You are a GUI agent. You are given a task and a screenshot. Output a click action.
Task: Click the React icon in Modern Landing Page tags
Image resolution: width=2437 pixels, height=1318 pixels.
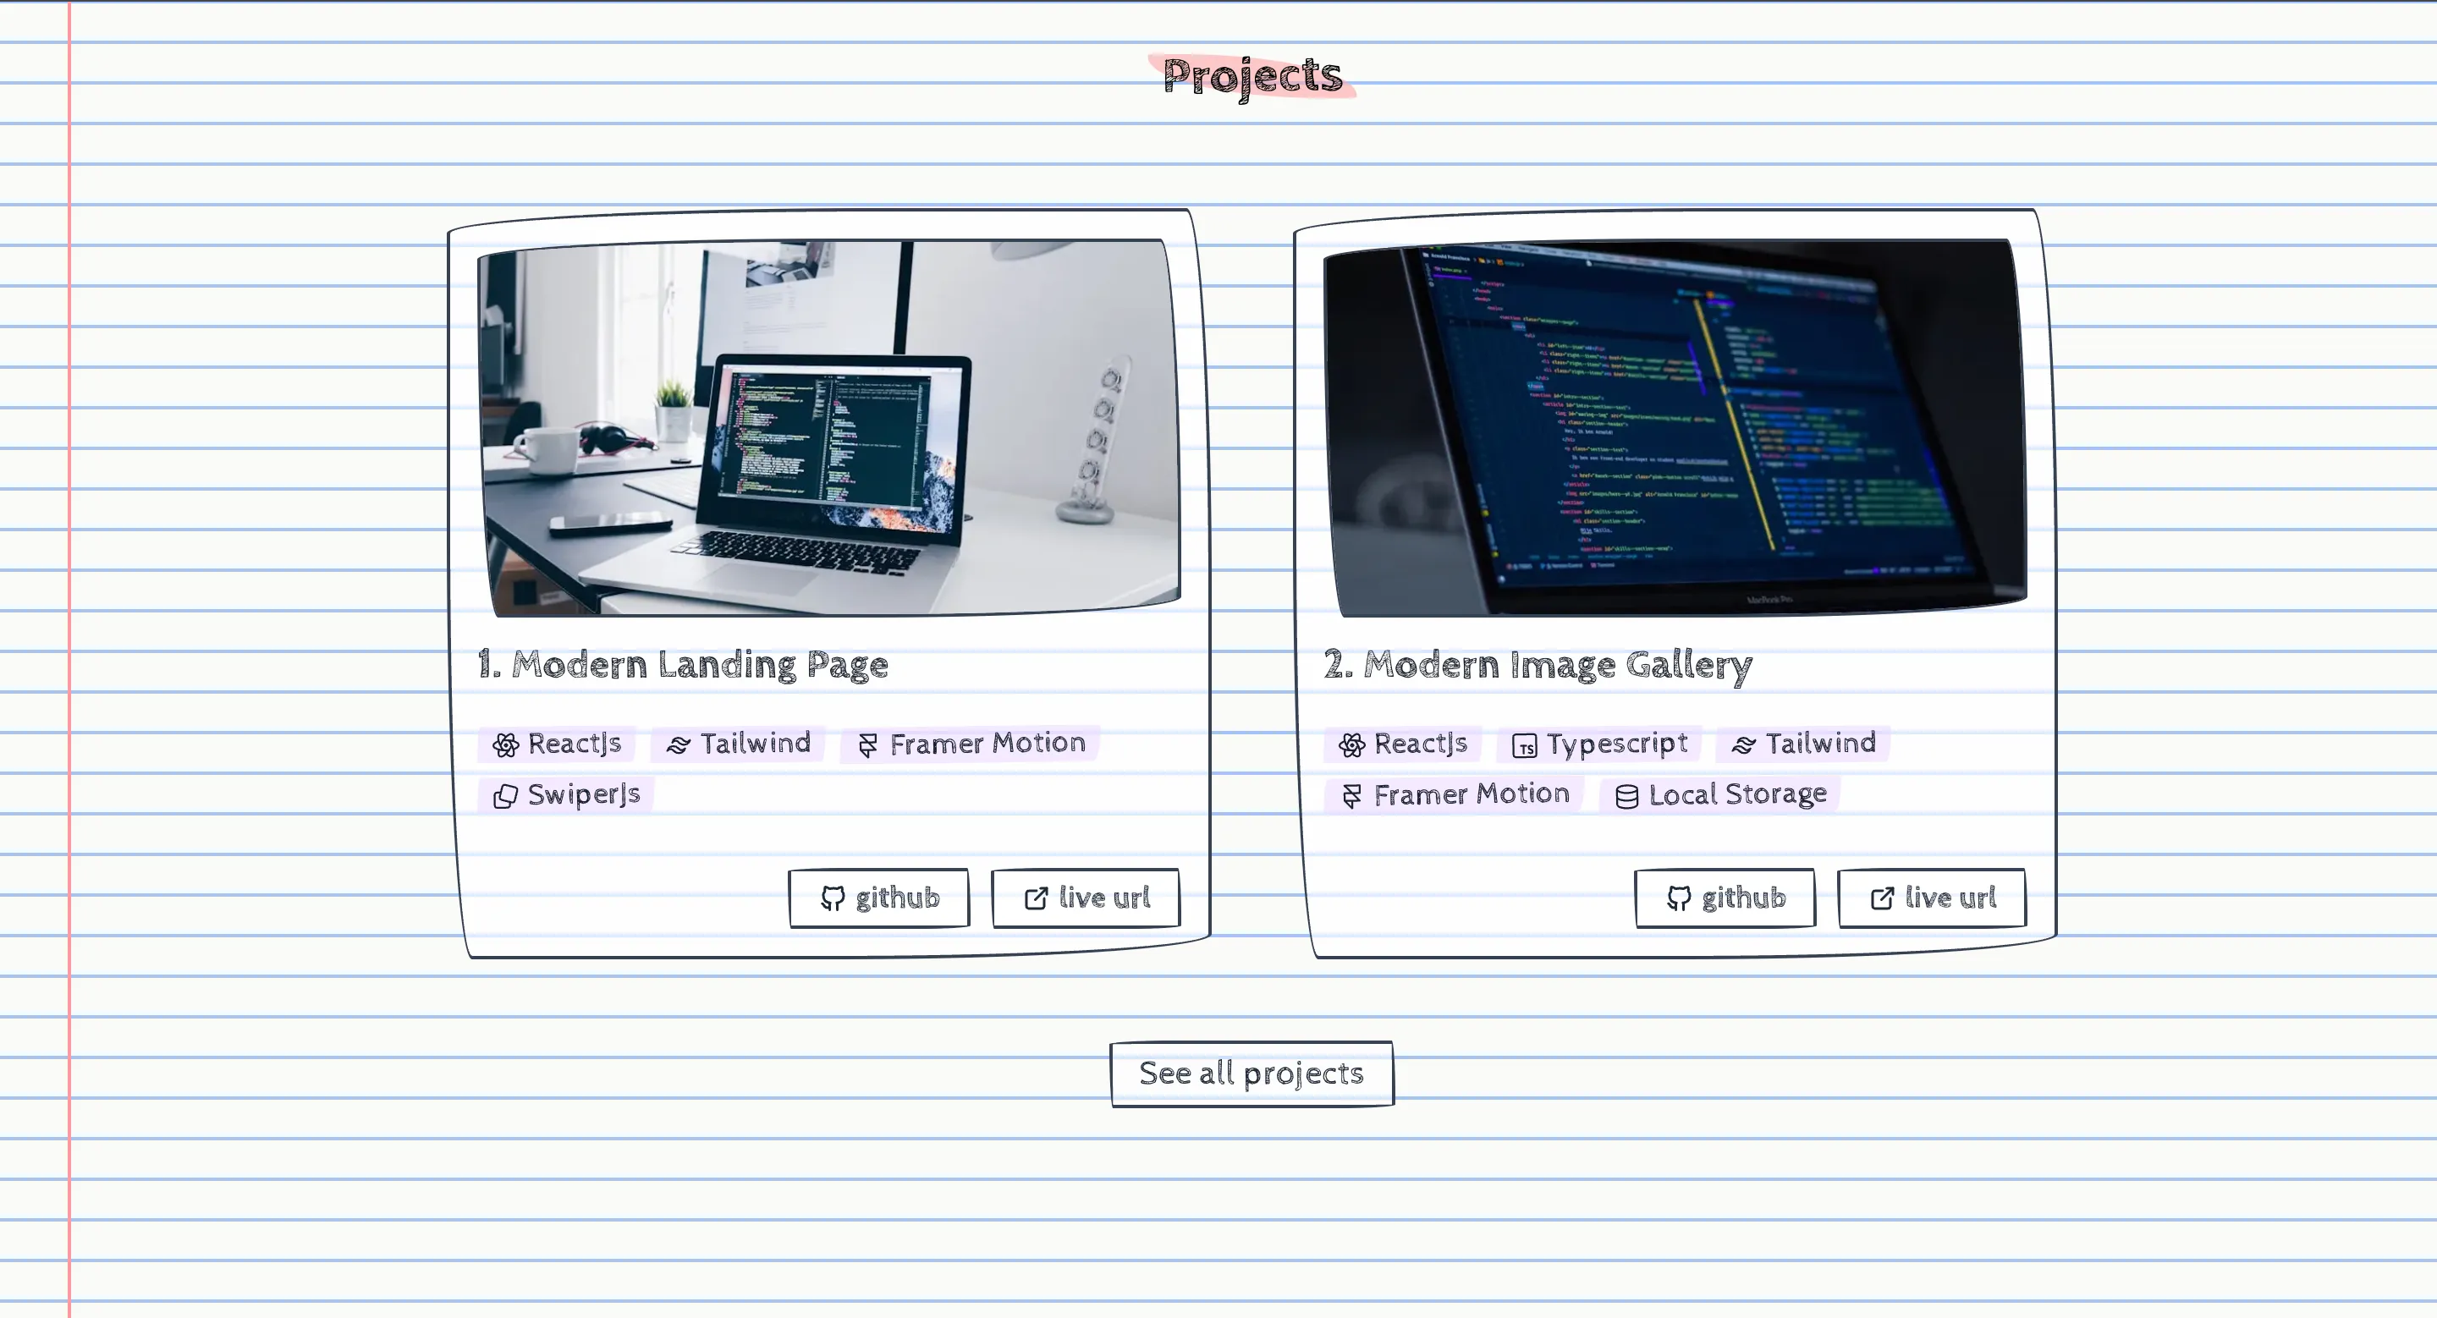click(x=506, y=745)
